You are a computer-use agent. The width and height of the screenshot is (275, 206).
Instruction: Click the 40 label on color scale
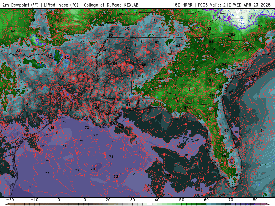(157, 200)
